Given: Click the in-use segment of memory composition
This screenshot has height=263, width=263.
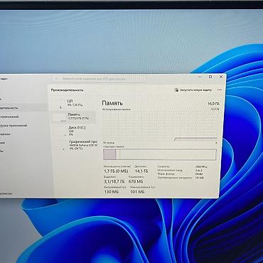Looking at the screenshot, I should point(109,154).
